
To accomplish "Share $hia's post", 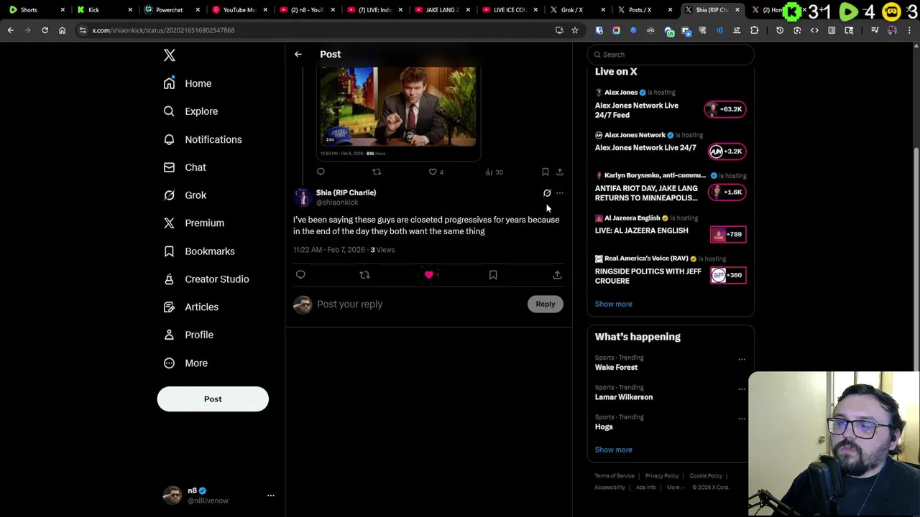I will pyautogui.click(x=557, y=275).
